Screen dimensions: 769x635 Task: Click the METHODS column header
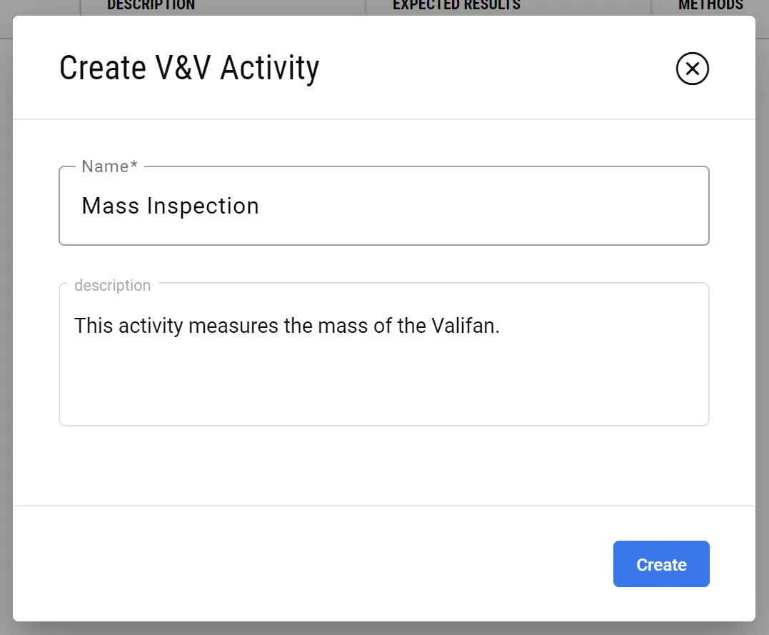click(710, 6)
